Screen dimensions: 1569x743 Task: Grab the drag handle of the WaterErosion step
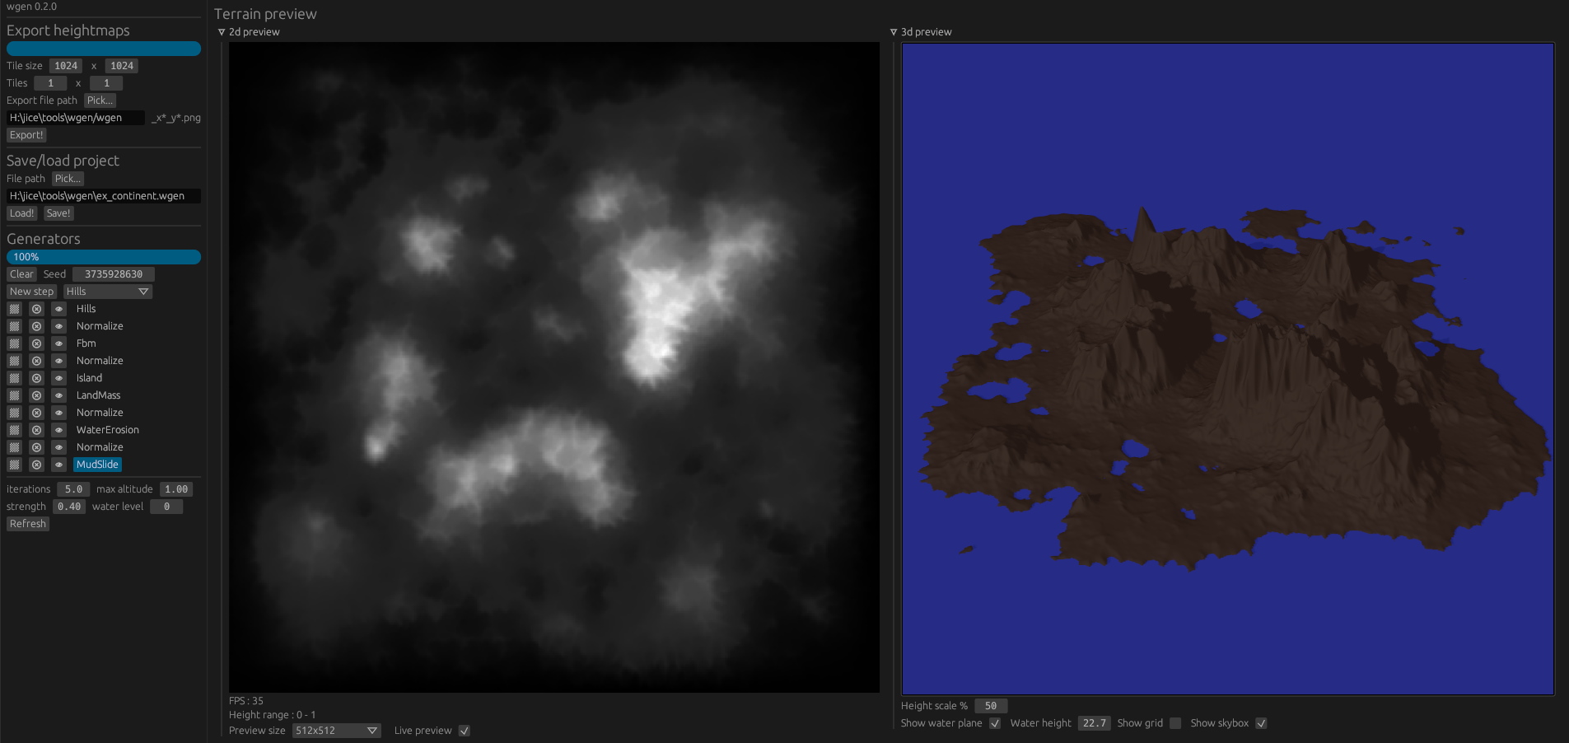[x=14, y=430]
